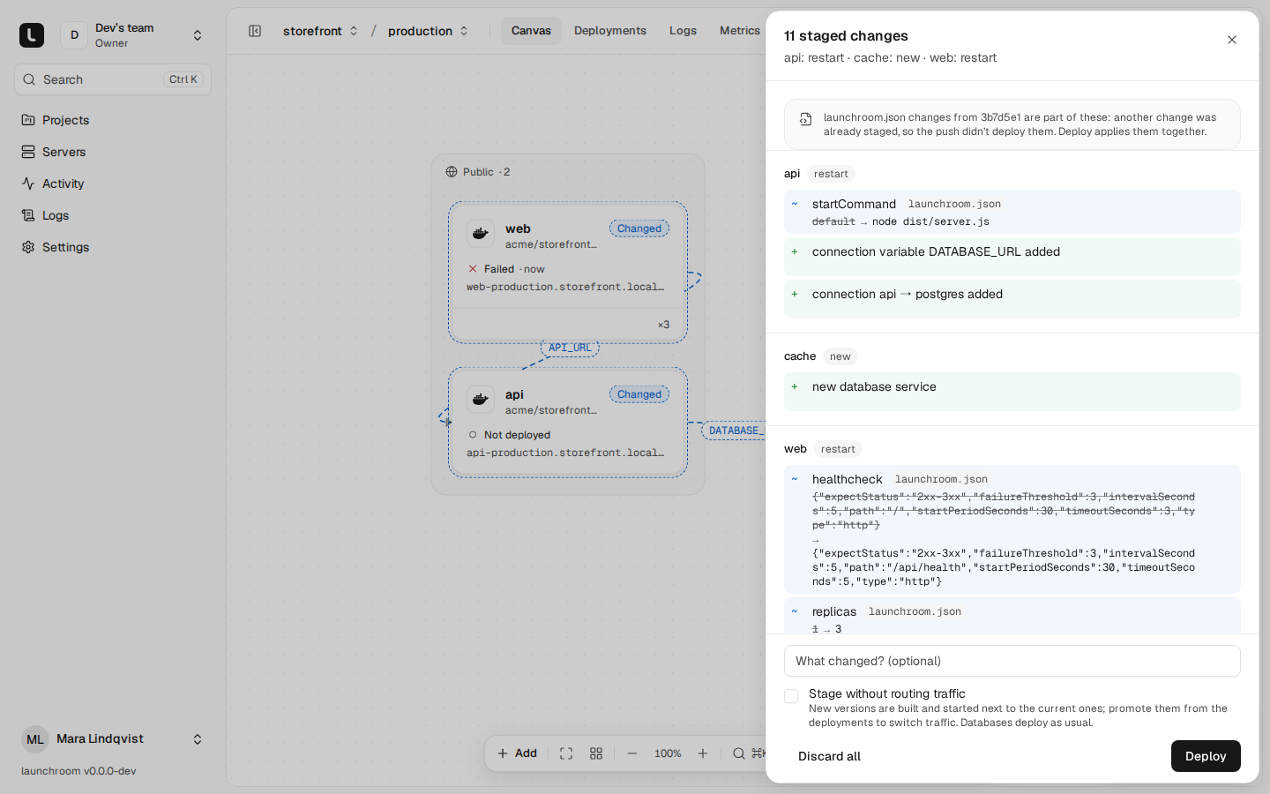Enable Stage without routing traffic checkbox
Screen dimensions: 1270x794
coord(791,696)
